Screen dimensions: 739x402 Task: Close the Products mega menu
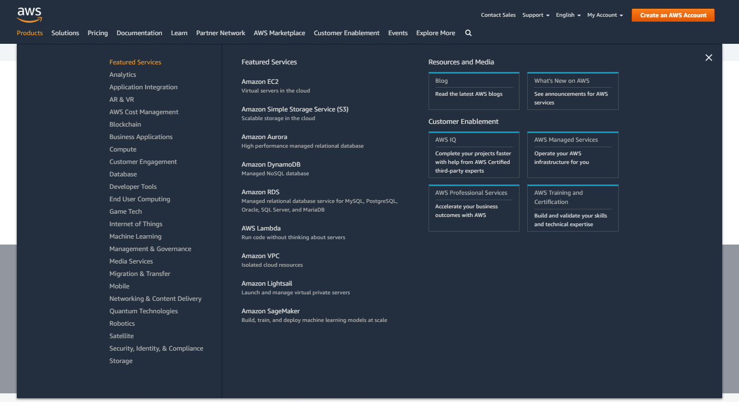[x=709, y=58]
